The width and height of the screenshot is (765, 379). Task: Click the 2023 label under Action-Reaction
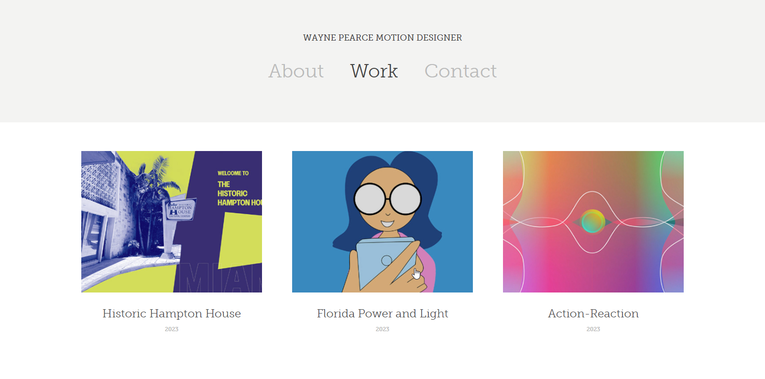click(x=593, y=329)
